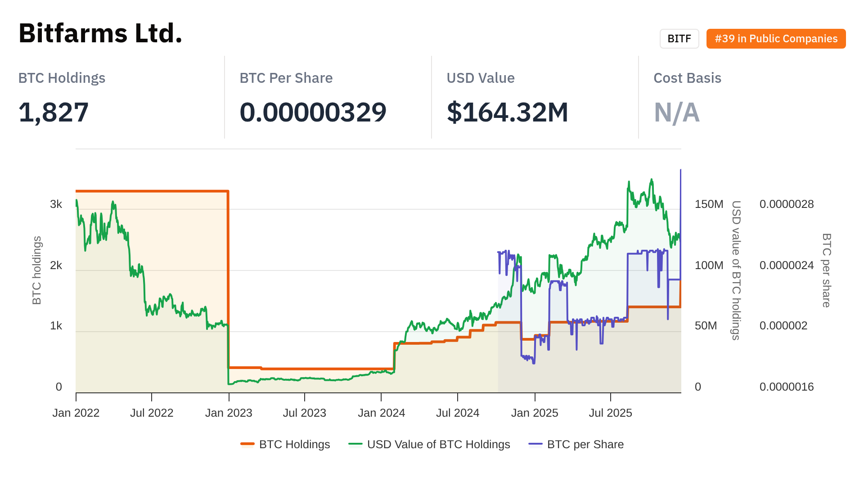Screen dimensions: 864x486
Task: Click the BITF ticker badge
Action: click(x=679, y=39)
